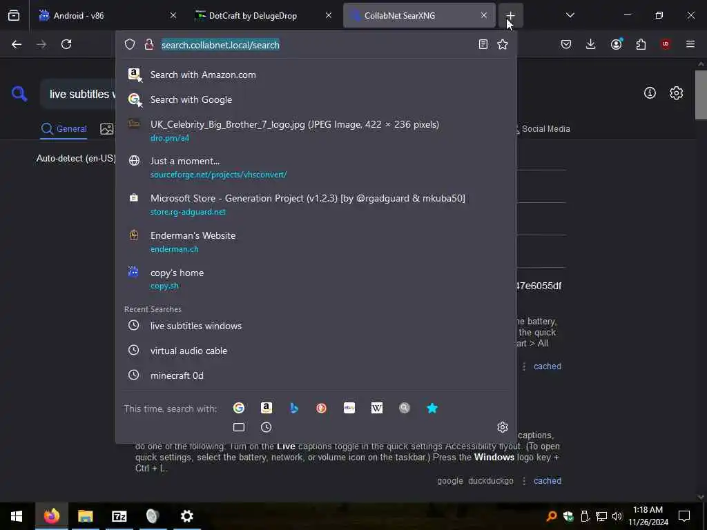Open SearXNG preferences gear icon
This screenshot has height=530, width=707.
click(x=676, y=93)
